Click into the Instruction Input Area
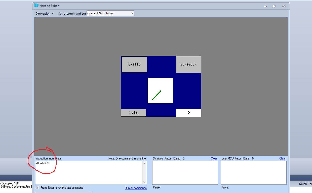Screen dimensions: 312x193 click(89, 173)
